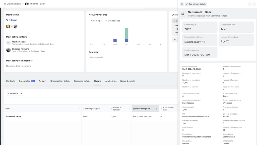Click the 5D30 product users column header
The image size is (257, 145).
coord(168,109)
